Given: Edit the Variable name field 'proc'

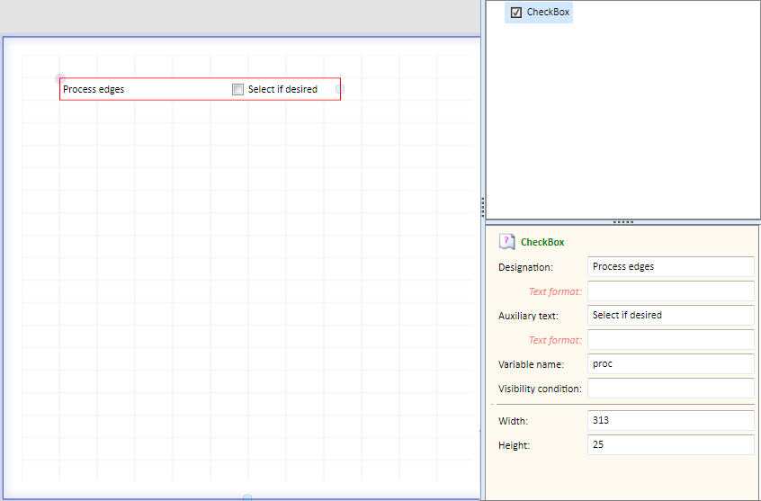Looking at the screenshot, I should tap(671, 363).
